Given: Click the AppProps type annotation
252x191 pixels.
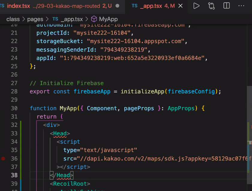Looking at the screenshot, I should (181, 108).
